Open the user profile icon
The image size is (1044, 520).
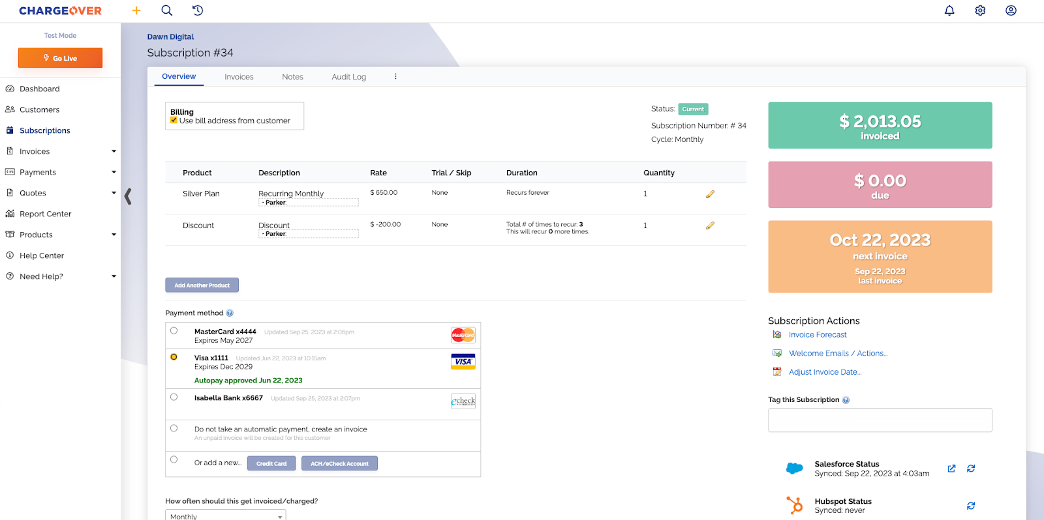tap(1011, 10)
